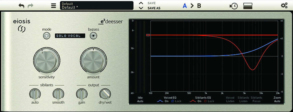Click Idle Auto meter label
The image size is (293, 112).
140,99
